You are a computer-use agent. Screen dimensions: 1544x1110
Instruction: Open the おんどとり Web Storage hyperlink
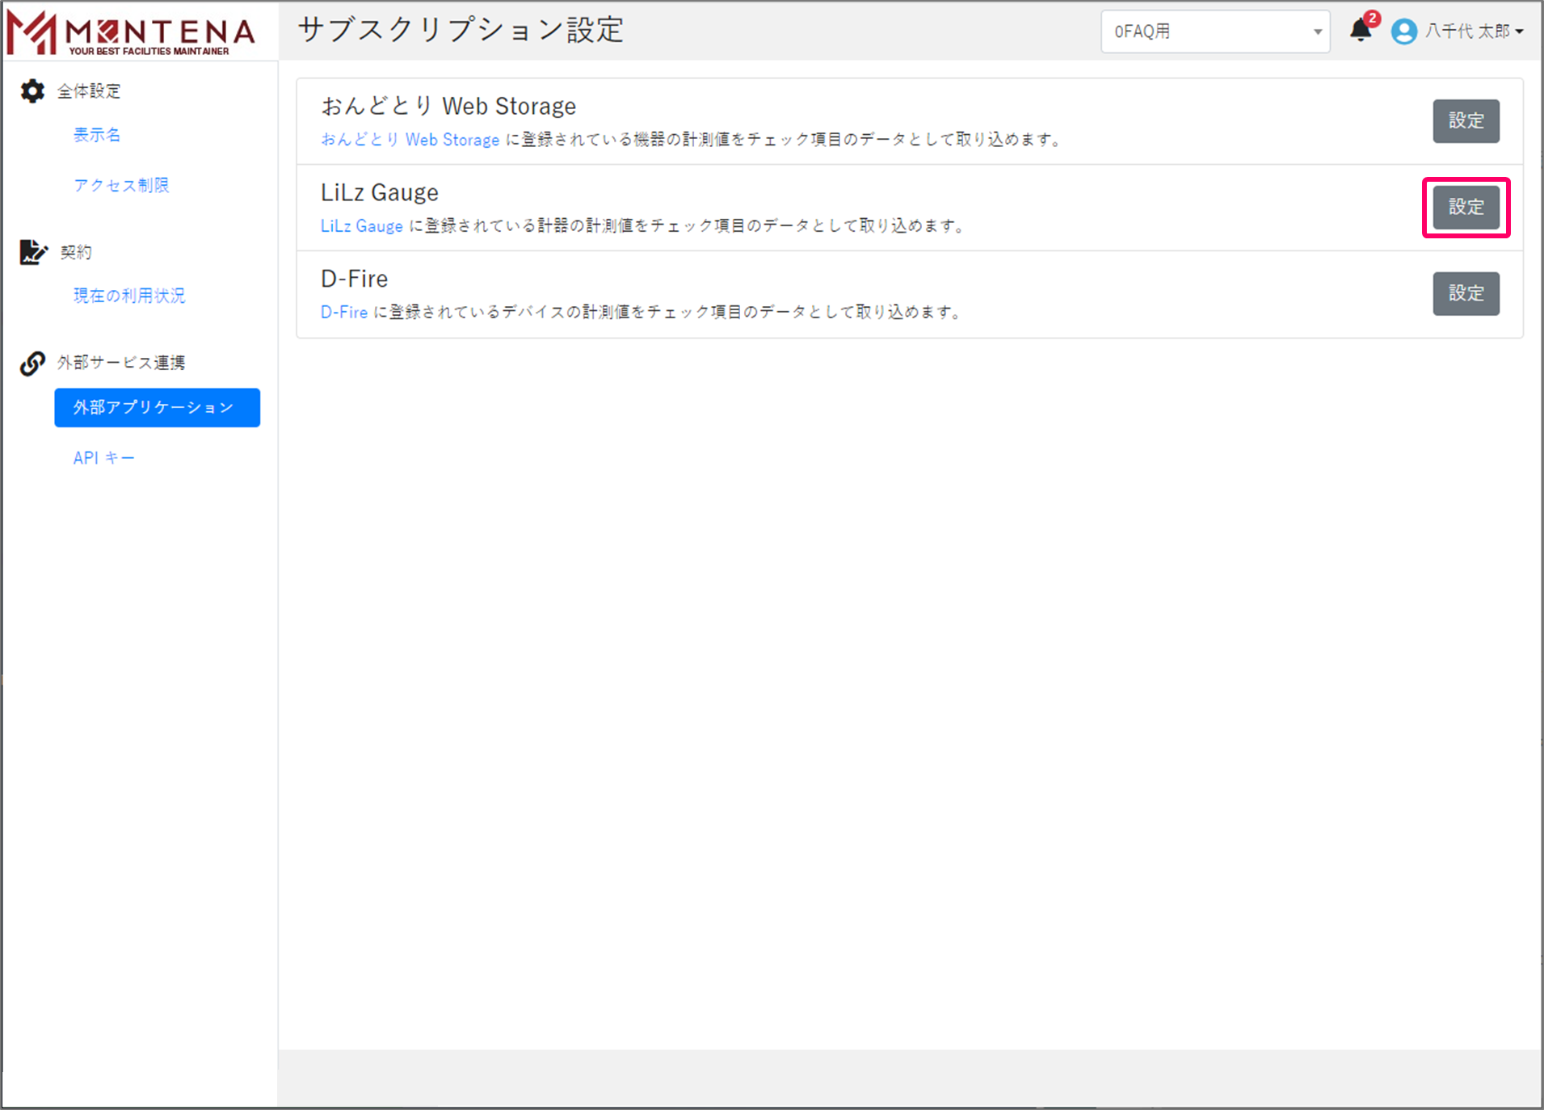pyautogui.click(x=410, y=140)
